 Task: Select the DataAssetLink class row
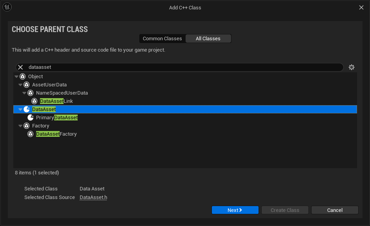click(185, 101)
